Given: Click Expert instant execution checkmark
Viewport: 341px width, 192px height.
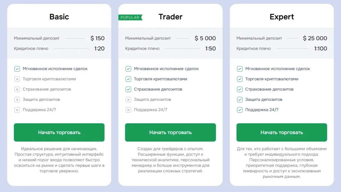Looking at the screenshot, I should [239, 69].
